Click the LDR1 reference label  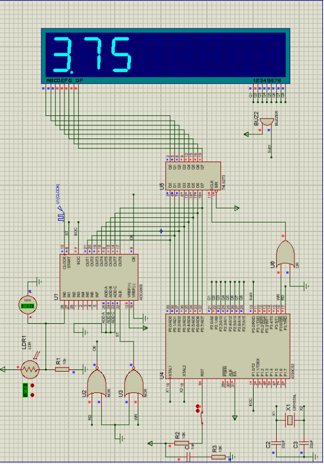coord(24,342)
